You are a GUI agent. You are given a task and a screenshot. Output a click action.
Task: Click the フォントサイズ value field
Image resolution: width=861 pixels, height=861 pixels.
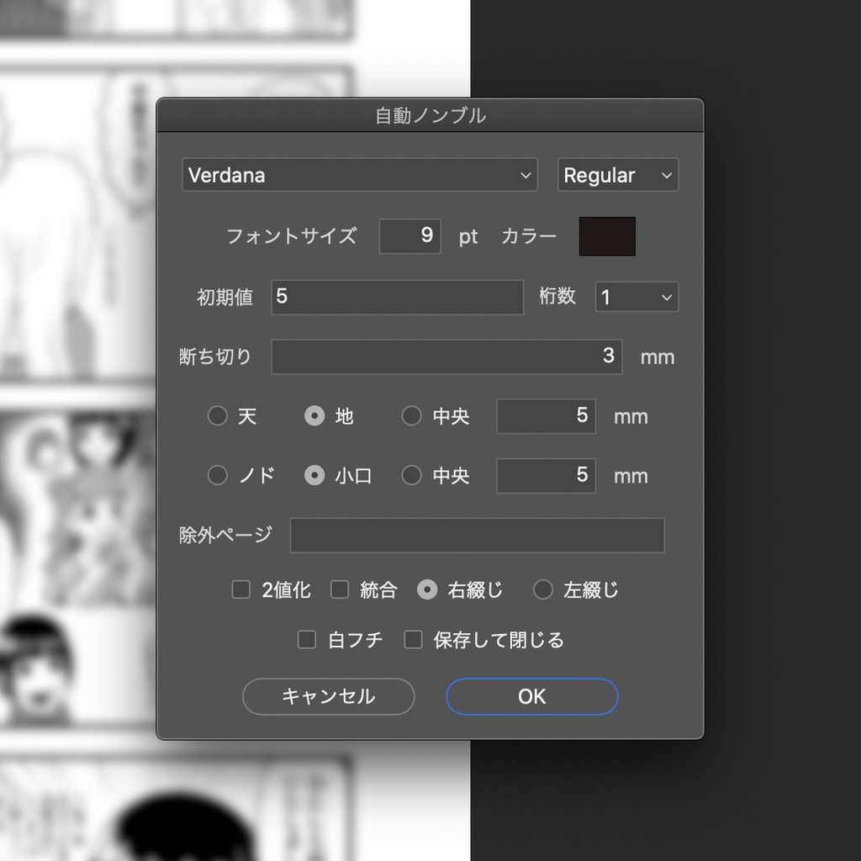tap(409, 236)
